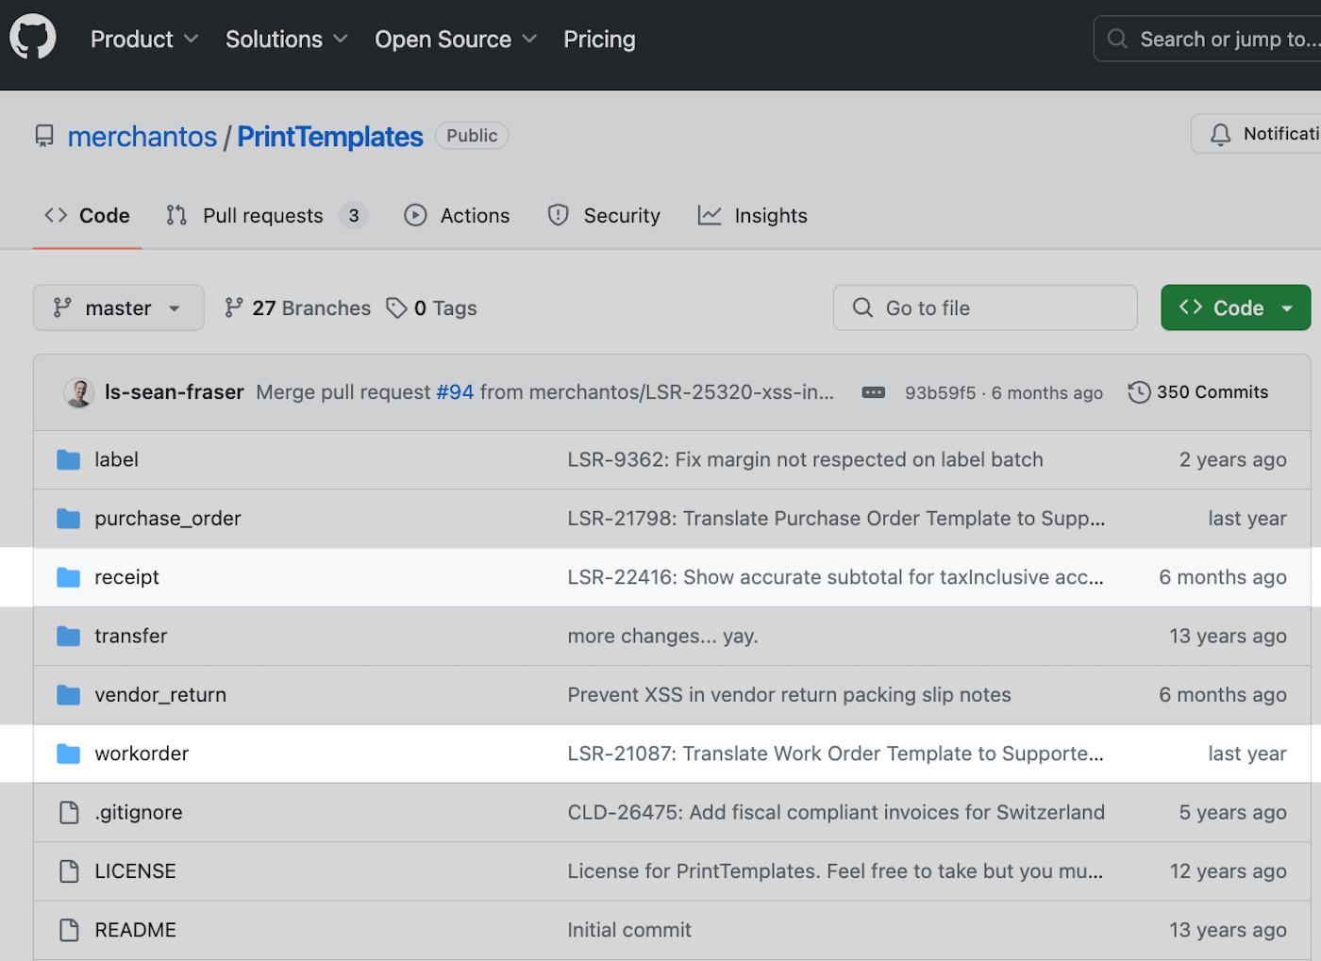View the 0 Tags list

coord(432,307)
